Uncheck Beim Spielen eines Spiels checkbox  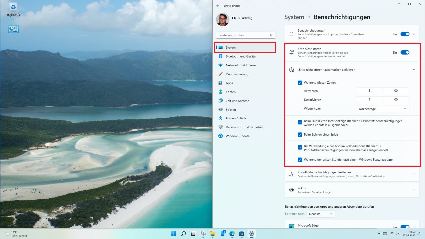pyautogui.click(x=300, y=135)
